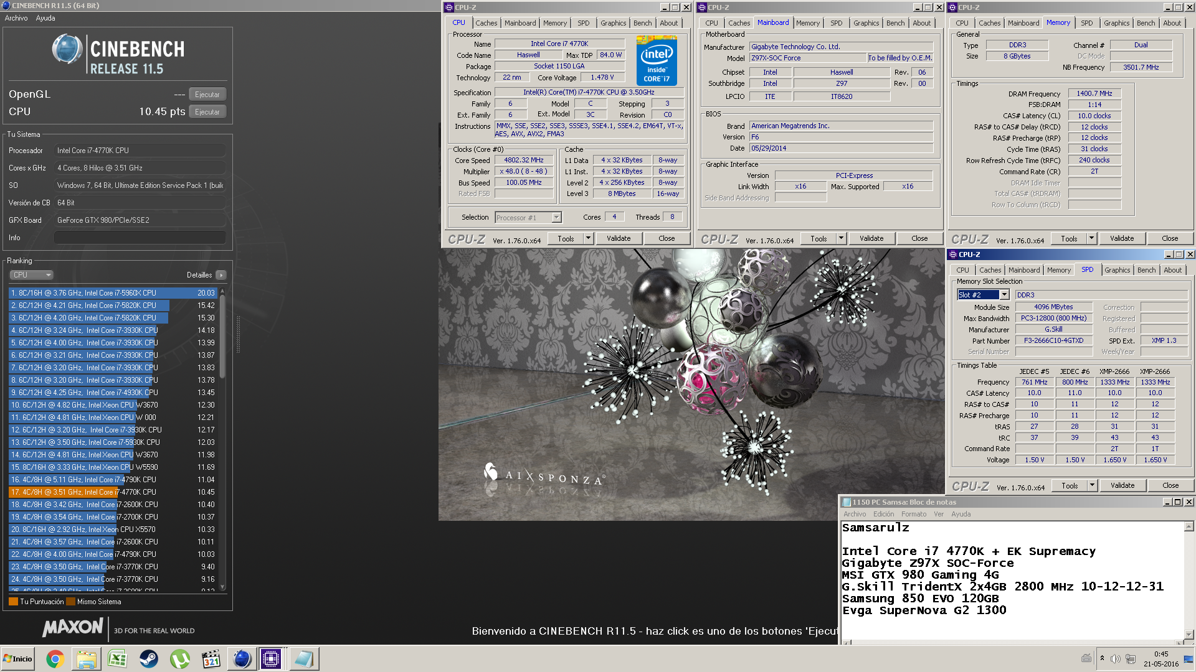
Task: Open Tools dropdown arrow in Memory CPU-Z window
Action: (x=1091, y=238)
